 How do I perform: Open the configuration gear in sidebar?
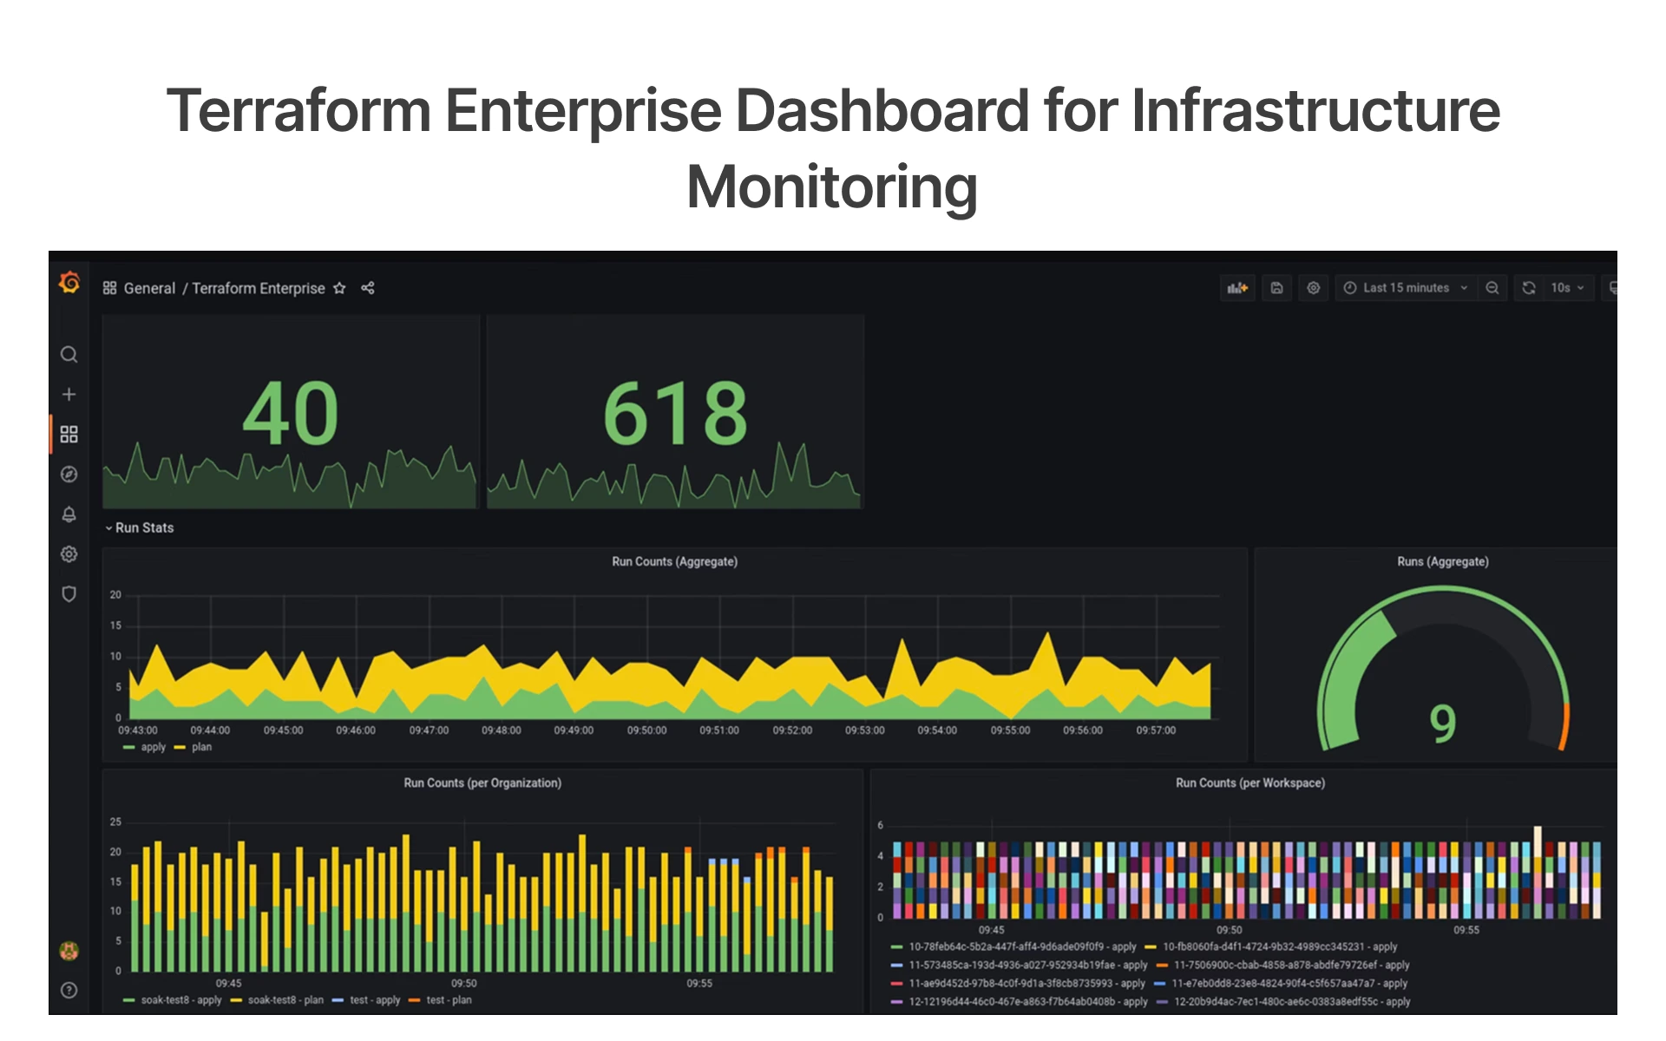pyautogui.click(x=69, y=554)
